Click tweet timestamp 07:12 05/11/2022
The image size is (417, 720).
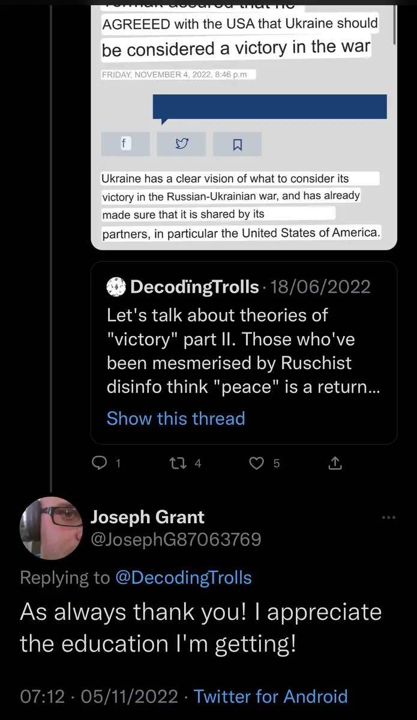(99, 697)
